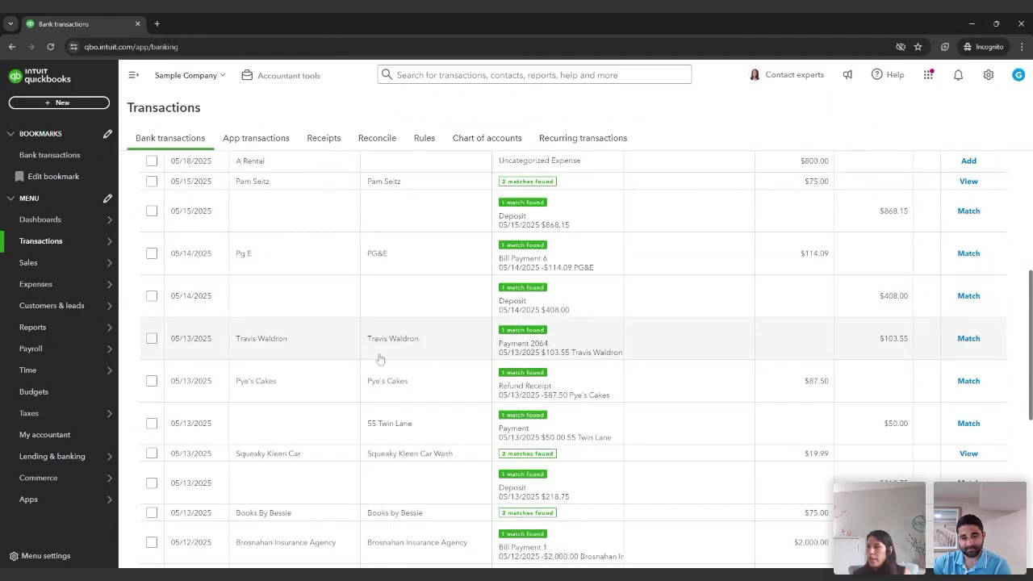This screenshot has width=1033, height=581.
Task: Collapse the MENU section
Action: tap(10, 198)
